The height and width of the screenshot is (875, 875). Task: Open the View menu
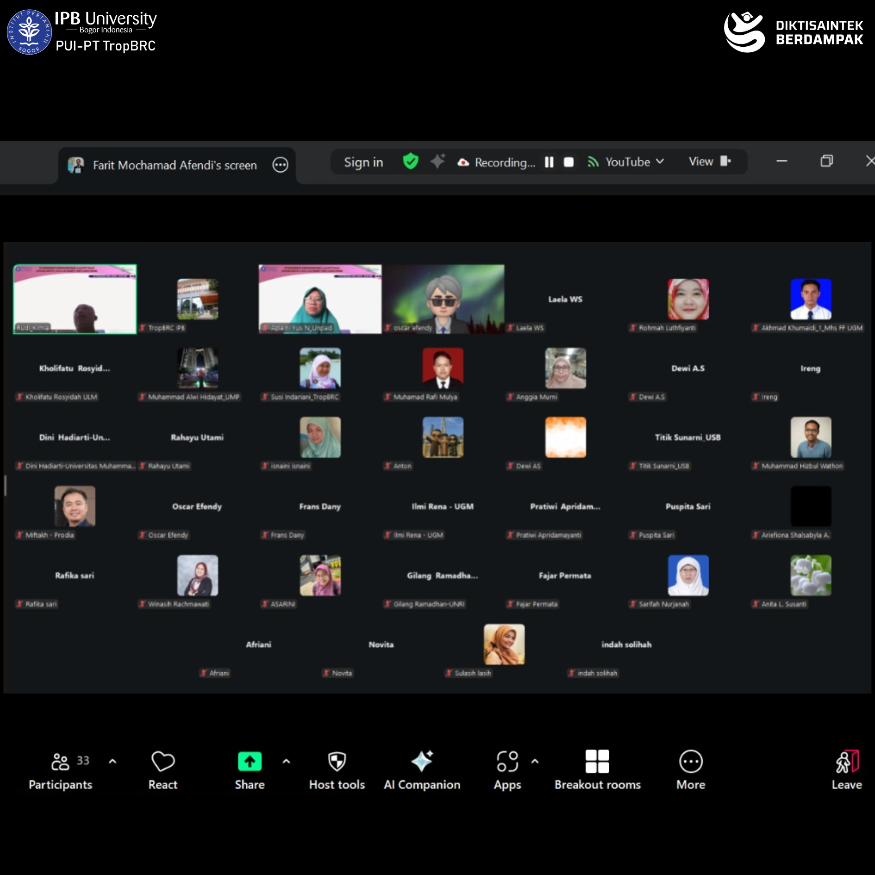(709, 162)
